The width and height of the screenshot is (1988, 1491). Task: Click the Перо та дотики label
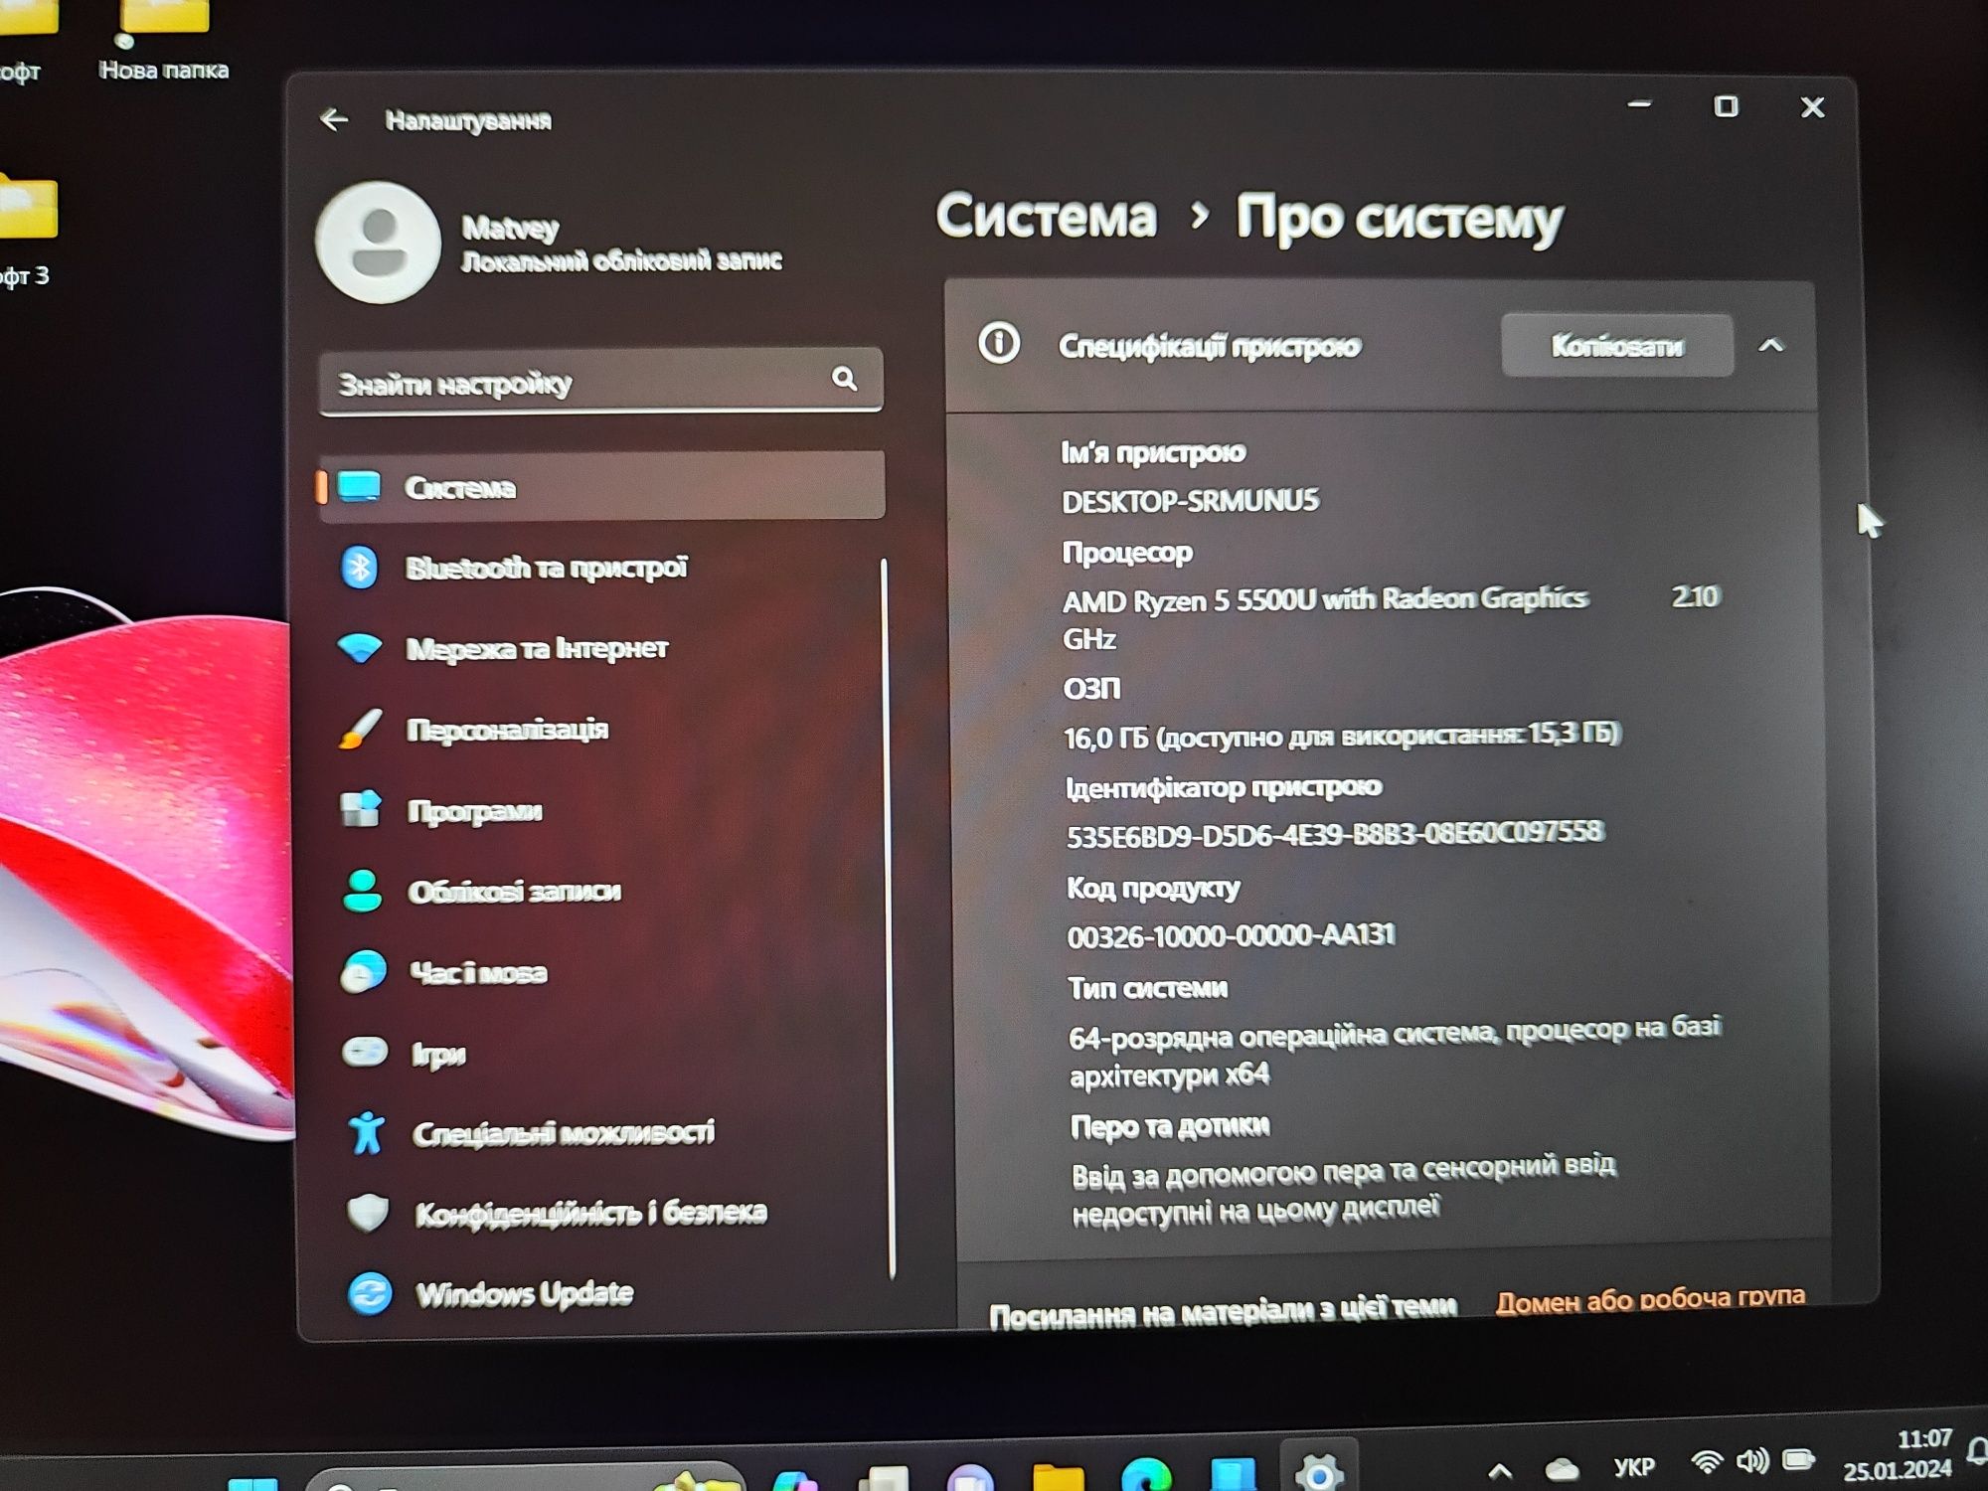[1170, 1126]
